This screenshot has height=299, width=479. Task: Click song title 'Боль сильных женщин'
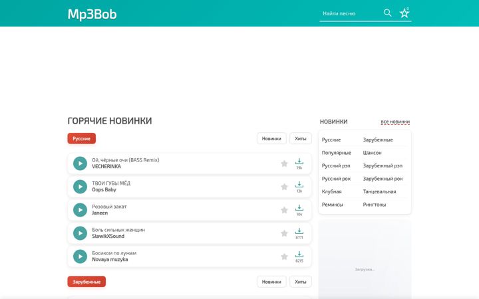118,230
